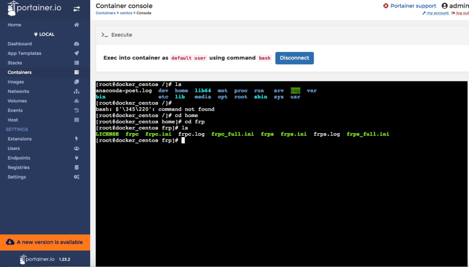The image size is (469, 267).
Task: Click the Stacks list icon
Action: click(x=76, y=63)
